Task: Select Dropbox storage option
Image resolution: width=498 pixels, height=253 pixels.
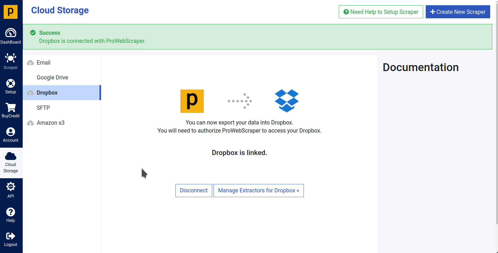Action: pyautogui.click(x=62, y=93)
